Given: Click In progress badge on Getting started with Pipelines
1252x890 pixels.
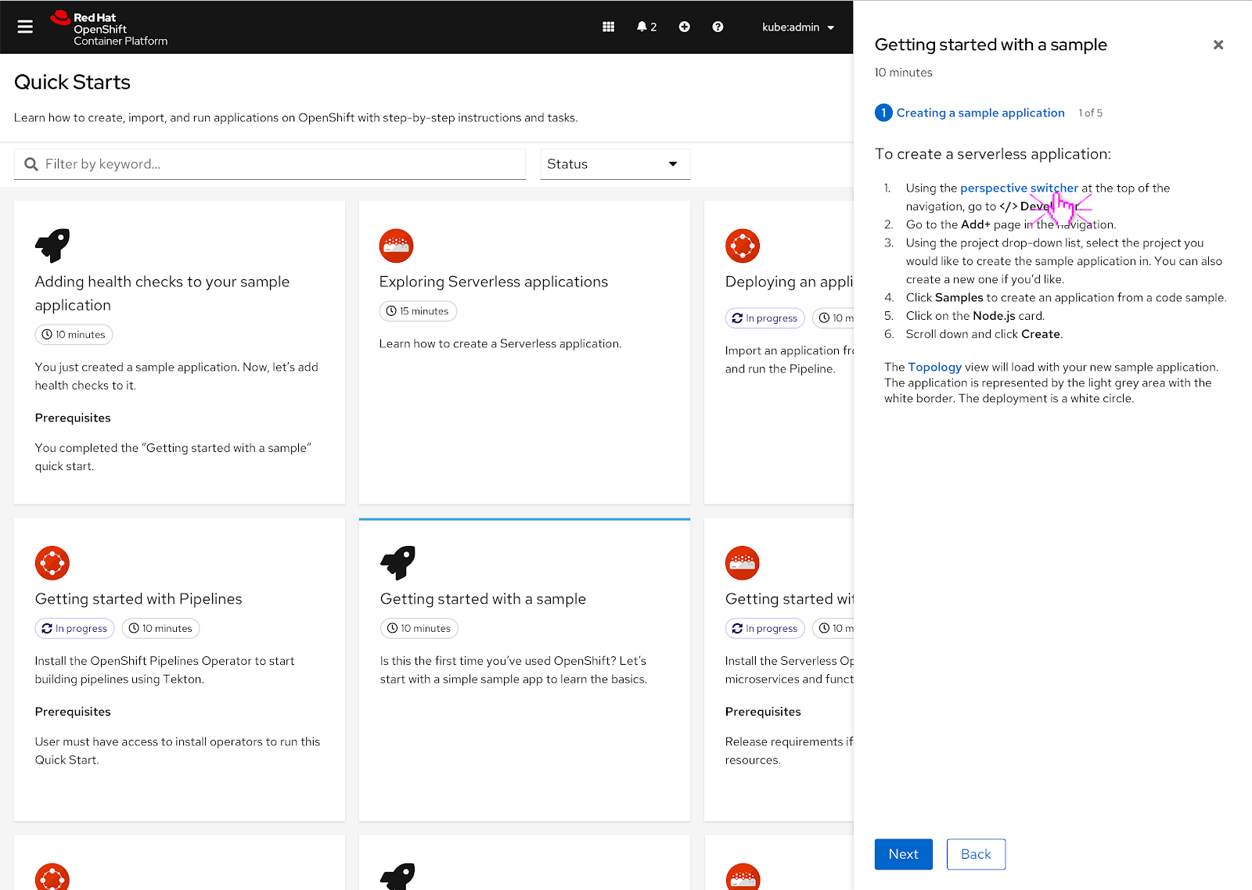Looking at the screenshot, I should click(74, 629).
